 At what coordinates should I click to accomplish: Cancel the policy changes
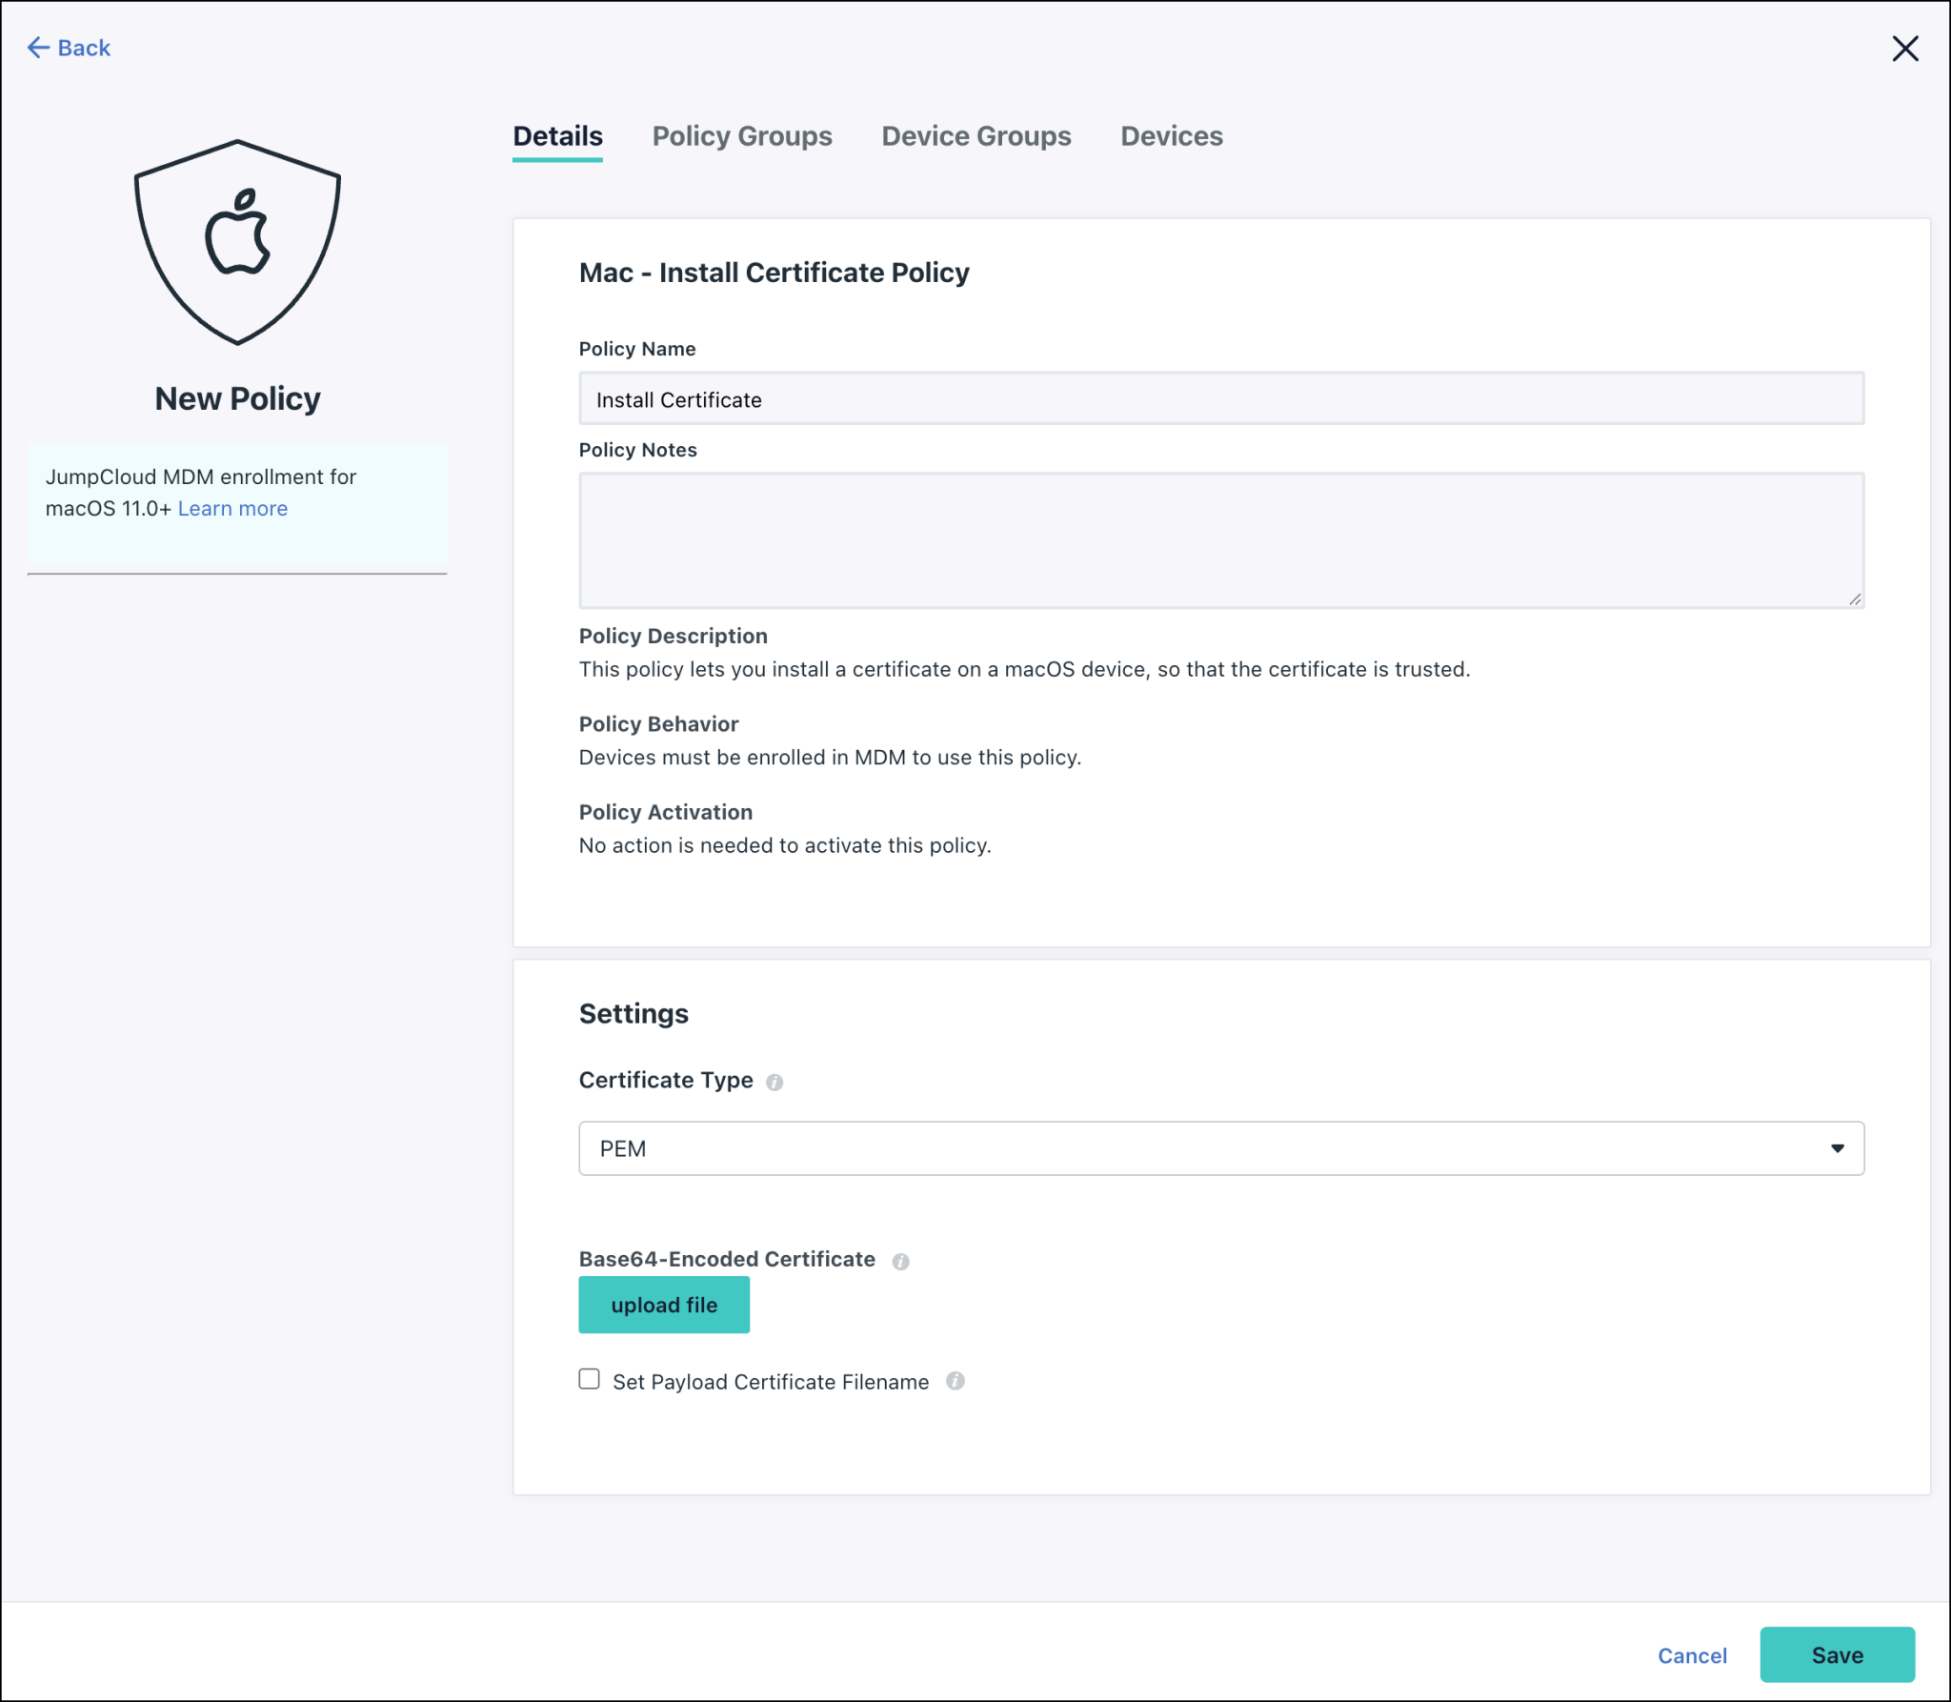click(x=1692, y=1655)
